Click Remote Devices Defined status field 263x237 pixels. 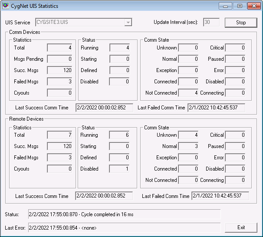pos(119,158)
